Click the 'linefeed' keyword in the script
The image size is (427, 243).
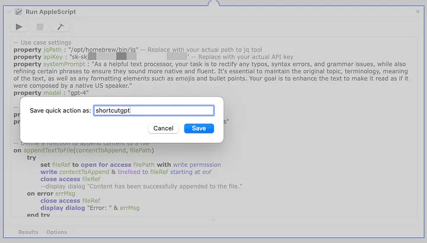pos(129,172)
